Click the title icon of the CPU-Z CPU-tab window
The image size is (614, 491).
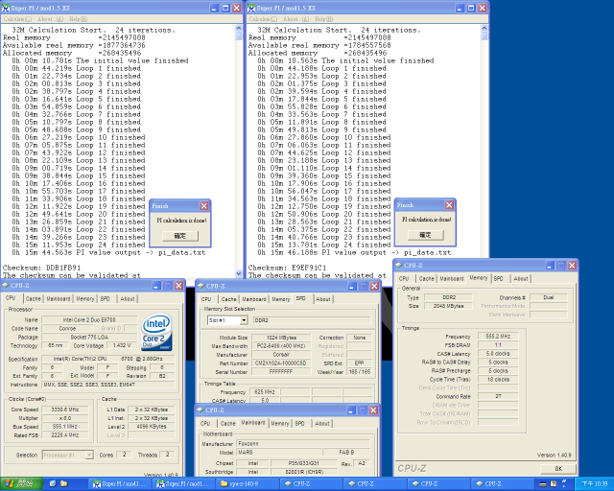click(x=6, y=285)
